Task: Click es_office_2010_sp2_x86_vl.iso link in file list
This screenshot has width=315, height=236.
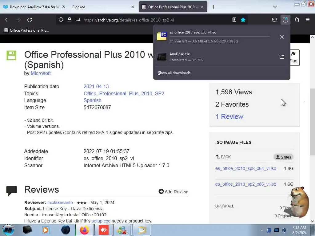Action: click(246, 184)
